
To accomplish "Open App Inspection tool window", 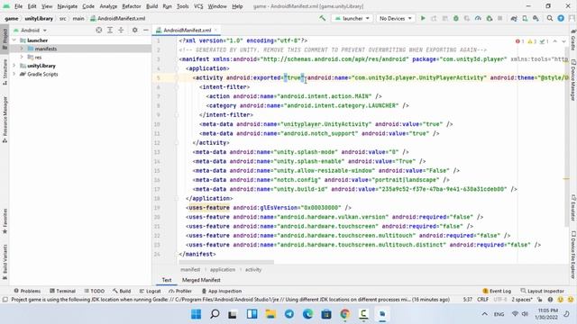I will coord(222,291).
